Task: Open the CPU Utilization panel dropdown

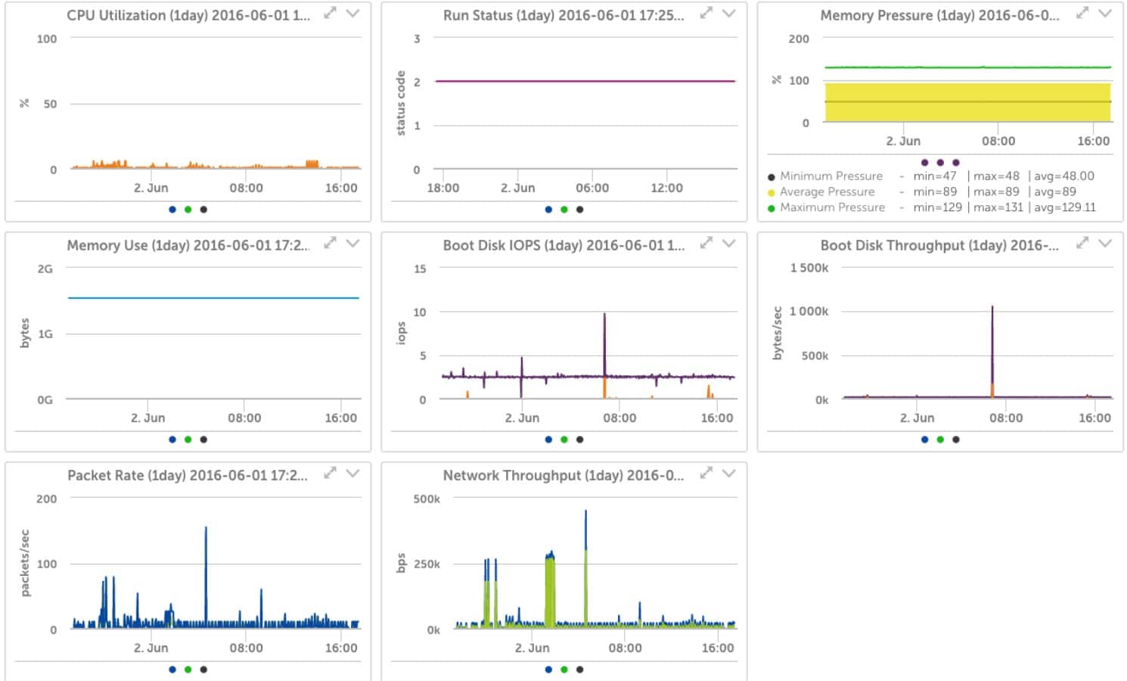Action: tap(351, 14)
